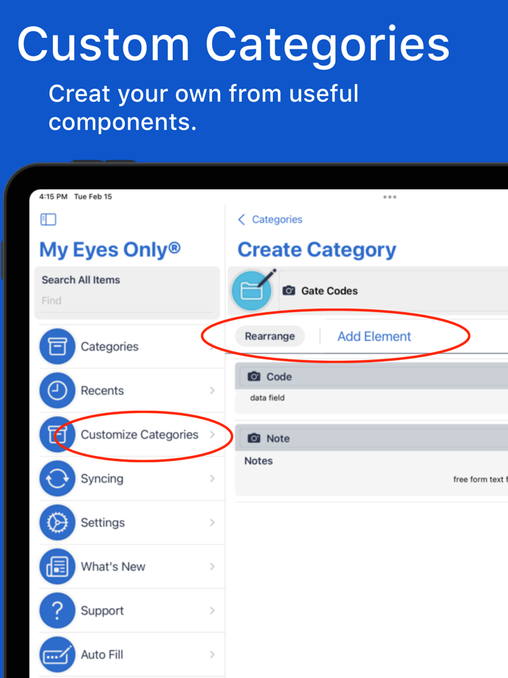Expand the Recents row chevron
This screenshot has height=678, width=508.
click(213, 391)
